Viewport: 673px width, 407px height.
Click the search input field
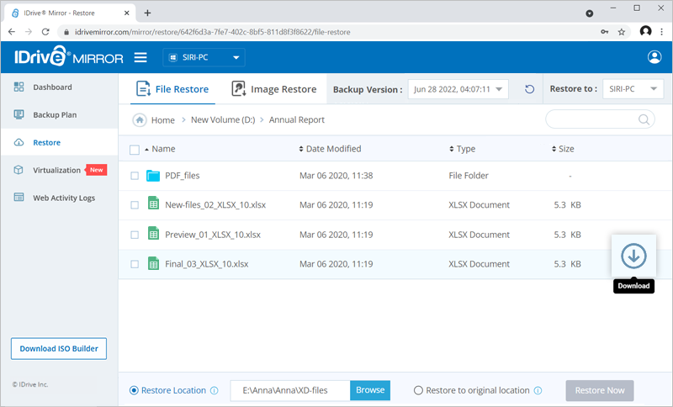point(600,119)
